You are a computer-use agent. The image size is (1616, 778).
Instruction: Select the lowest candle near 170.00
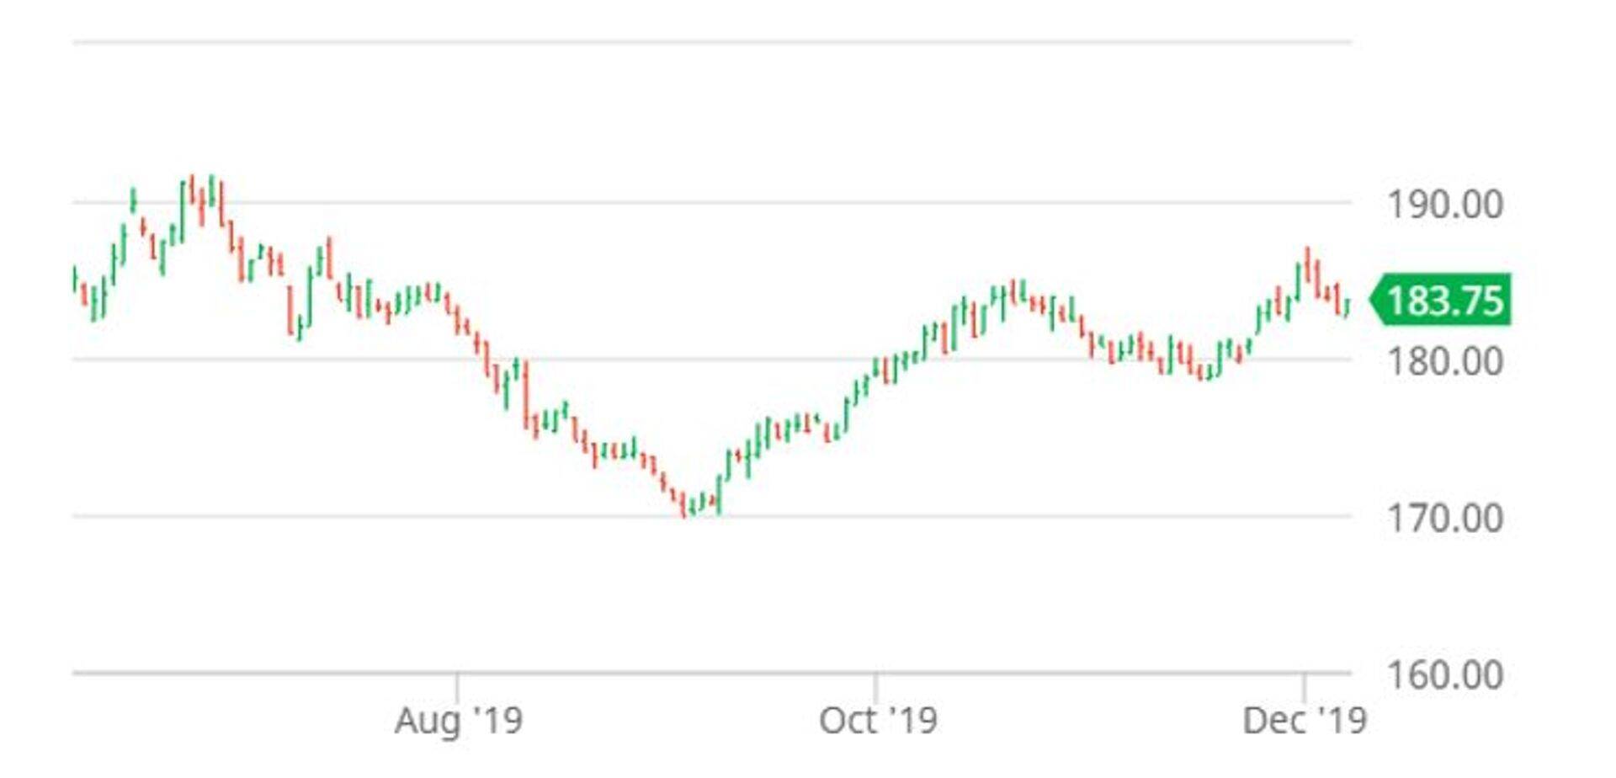(x=683, y=504)
